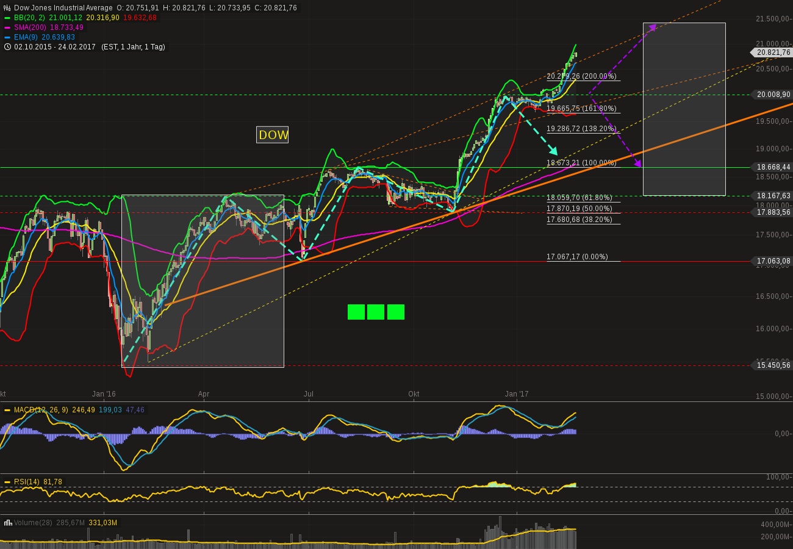Viewport: 793px width, 549px height.
Task: Select the blue EMA(9) legend swatch
Action: point(7,37)
